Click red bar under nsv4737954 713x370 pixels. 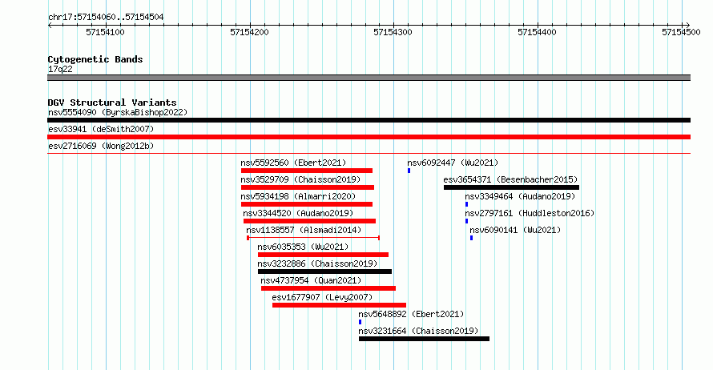(x=328, y=288)
